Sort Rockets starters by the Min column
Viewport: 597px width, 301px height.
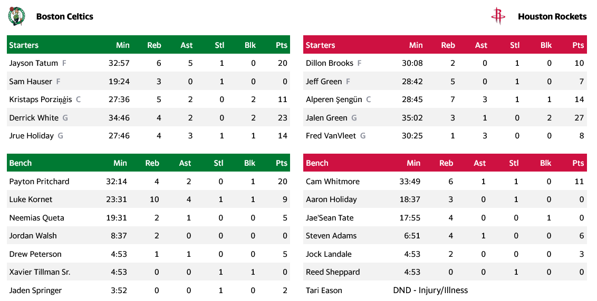pos(416,45)
